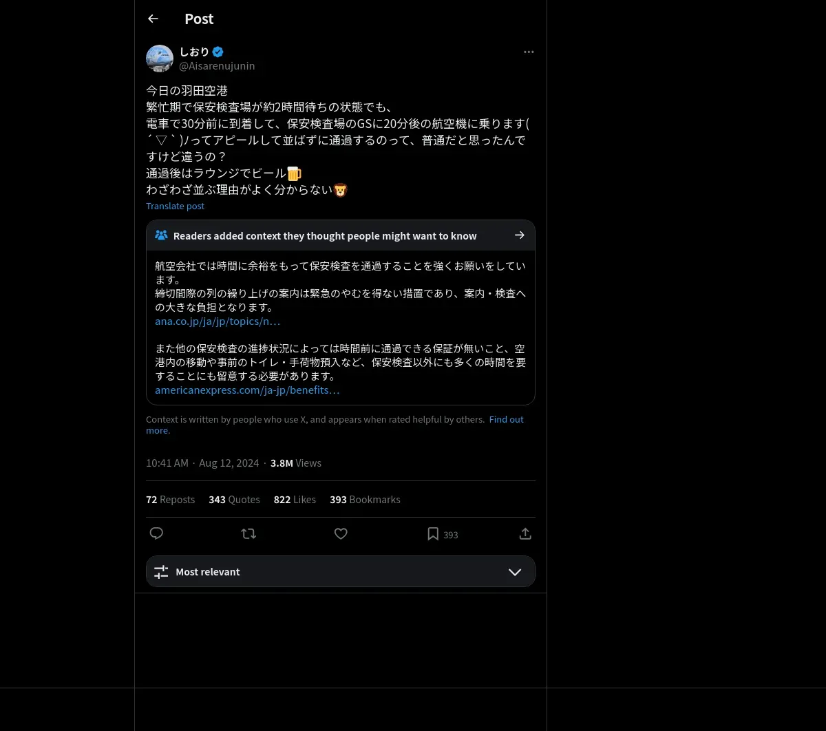Screen dimensions: 826x731
Task: Go back using the left arrow
Action: [153, 19]
